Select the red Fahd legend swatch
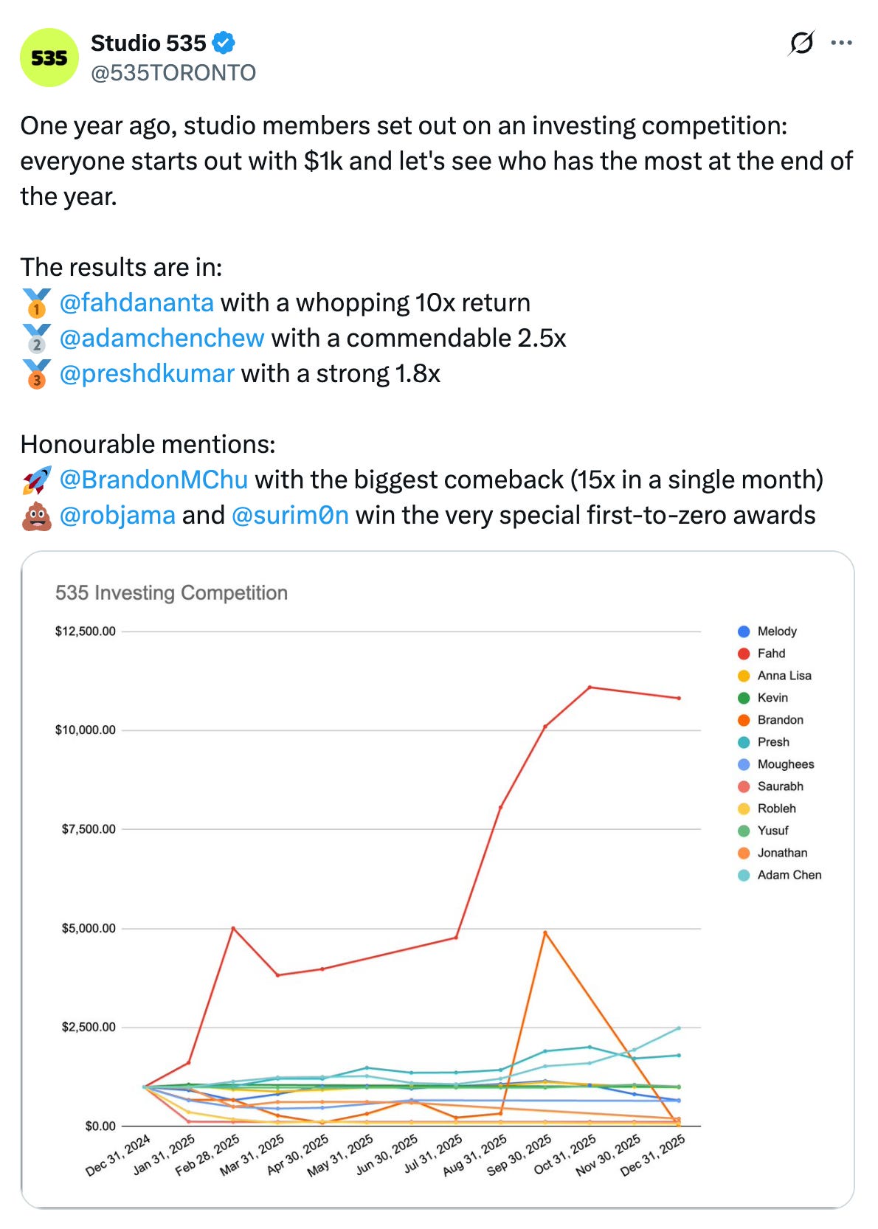878x1229 pixels. [x=744, y=654]
